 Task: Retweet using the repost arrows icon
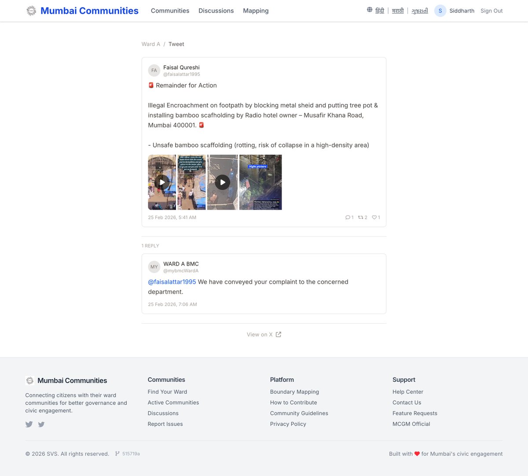(360, 217)
